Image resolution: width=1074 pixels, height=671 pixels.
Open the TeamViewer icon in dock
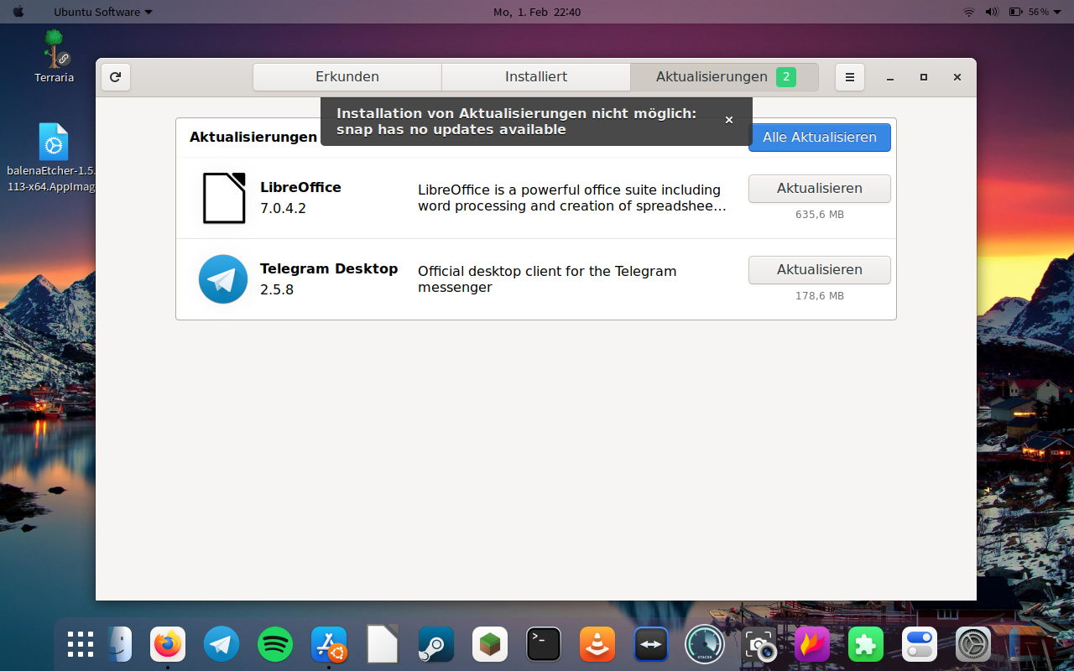(651, 644)
